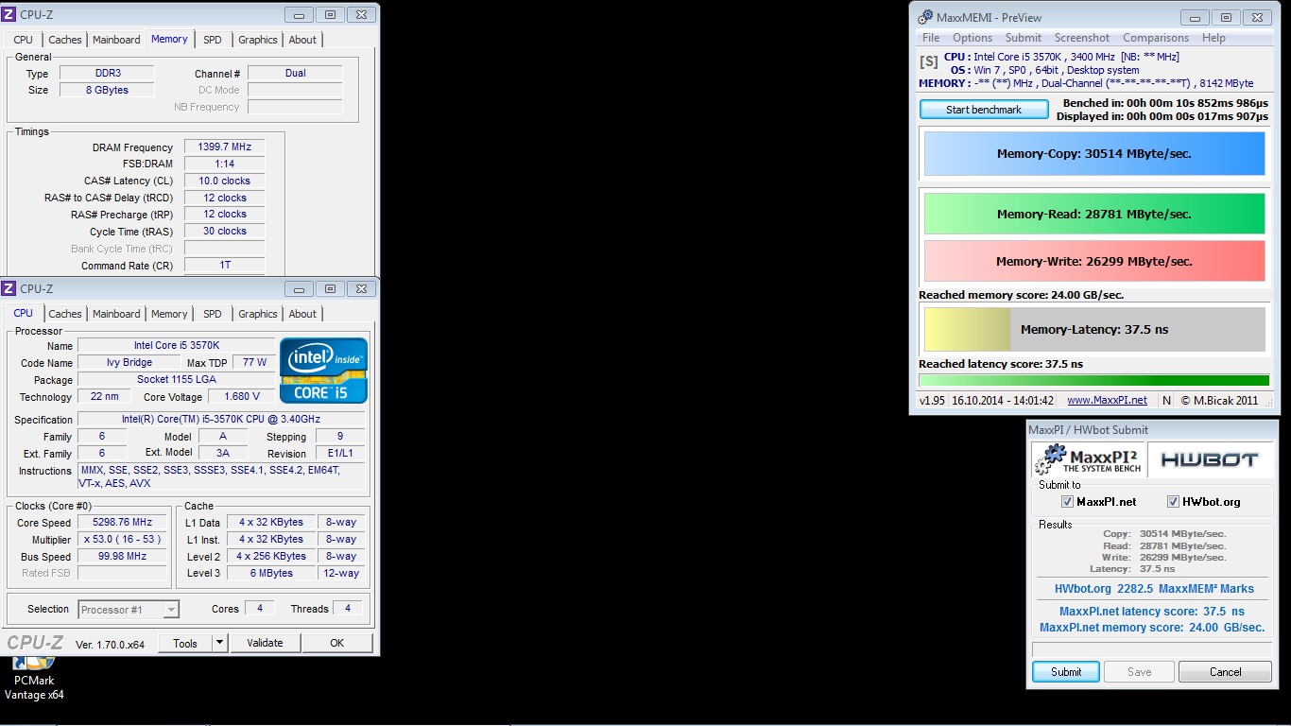This screenshot has width=1291, height=726.
Task: Switch to SPD tab in lower CPU-Z window
Action: (x=213, y=314)
